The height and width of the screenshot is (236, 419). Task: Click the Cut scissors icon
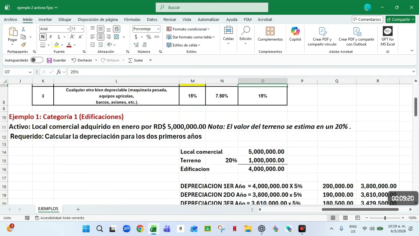point(23,29)
